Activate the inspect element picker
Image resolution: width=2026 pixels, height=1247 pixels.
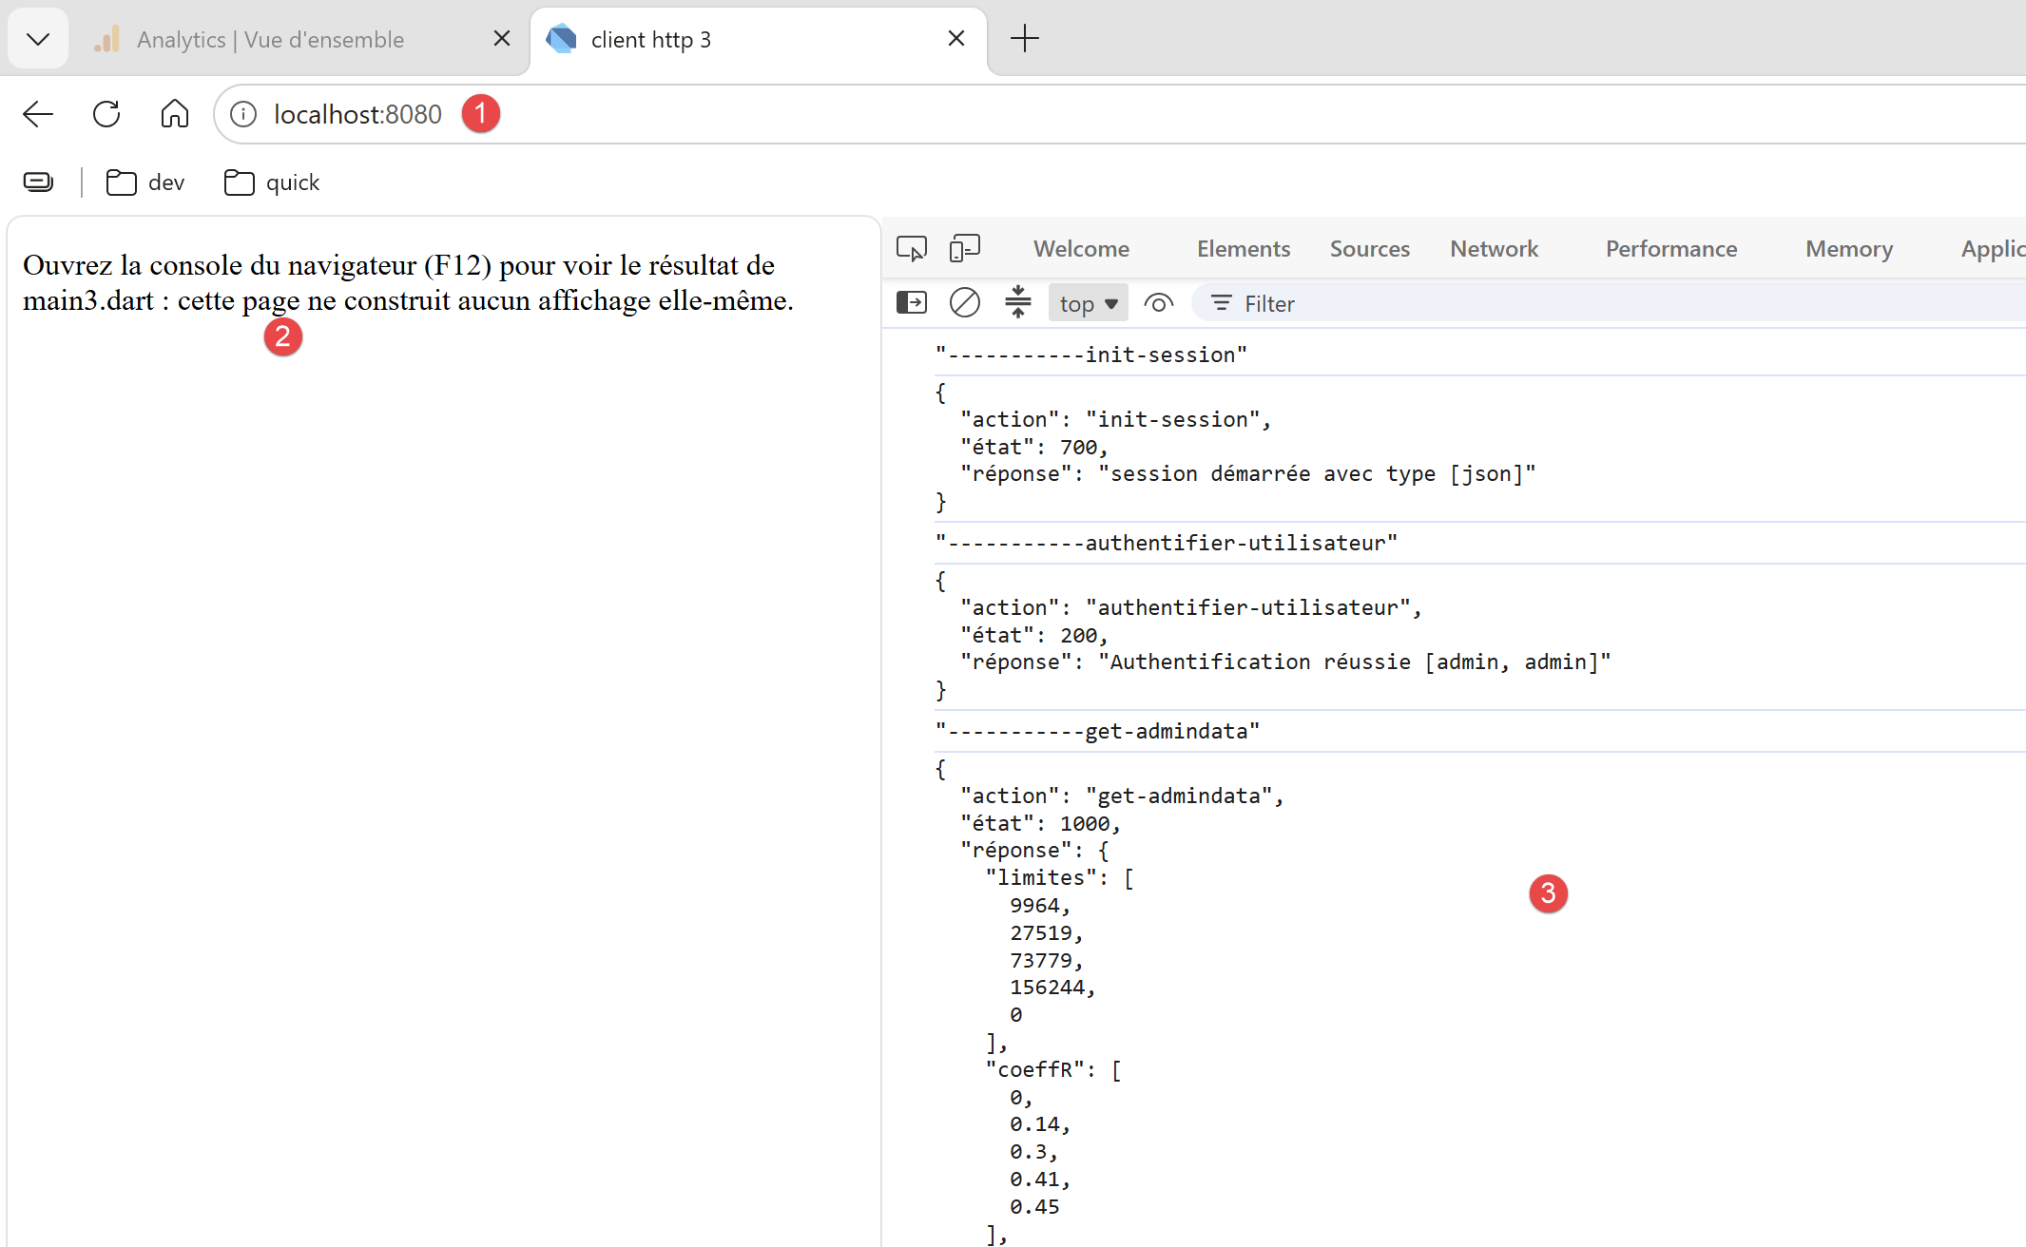pos(912,249)
